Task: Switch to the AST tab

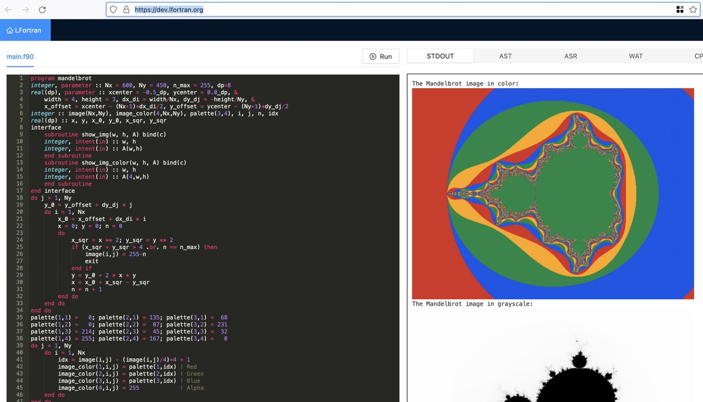Action: pyautogui.click(x=505, y=56)
